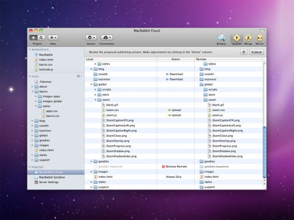Click the Remove Remote action
Screen dimensions: 294x220
point(175,167)
